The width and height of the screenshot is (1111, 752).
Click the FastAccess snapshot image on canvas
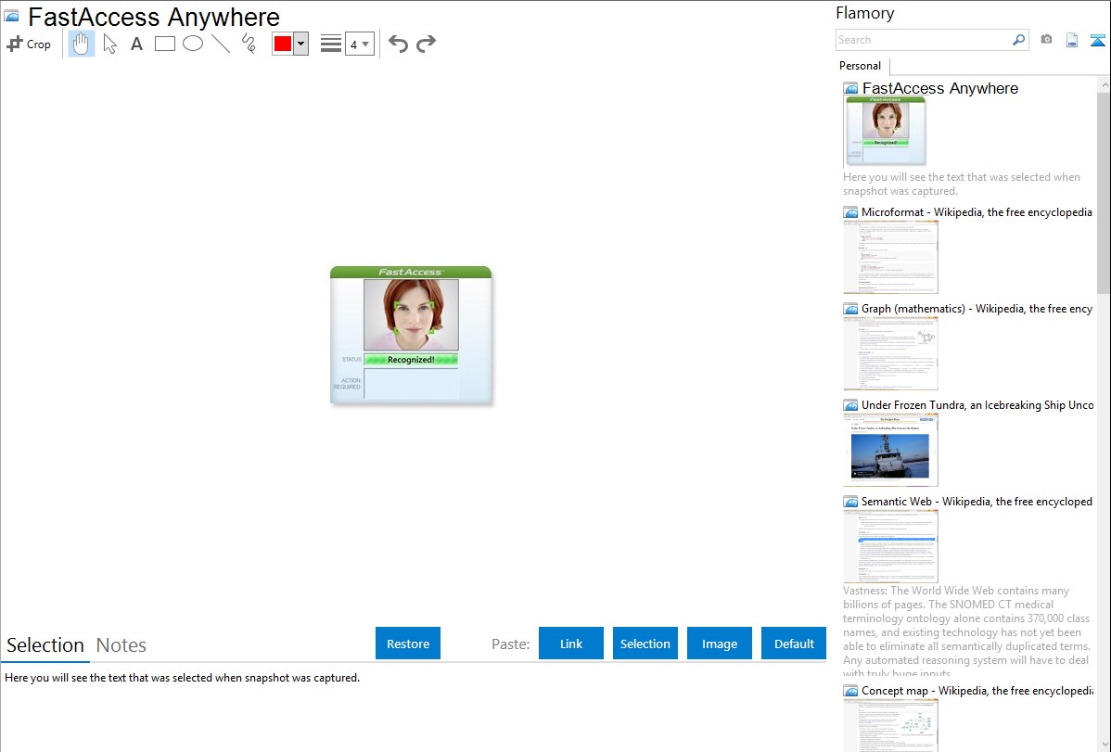[x=411, y=336]
